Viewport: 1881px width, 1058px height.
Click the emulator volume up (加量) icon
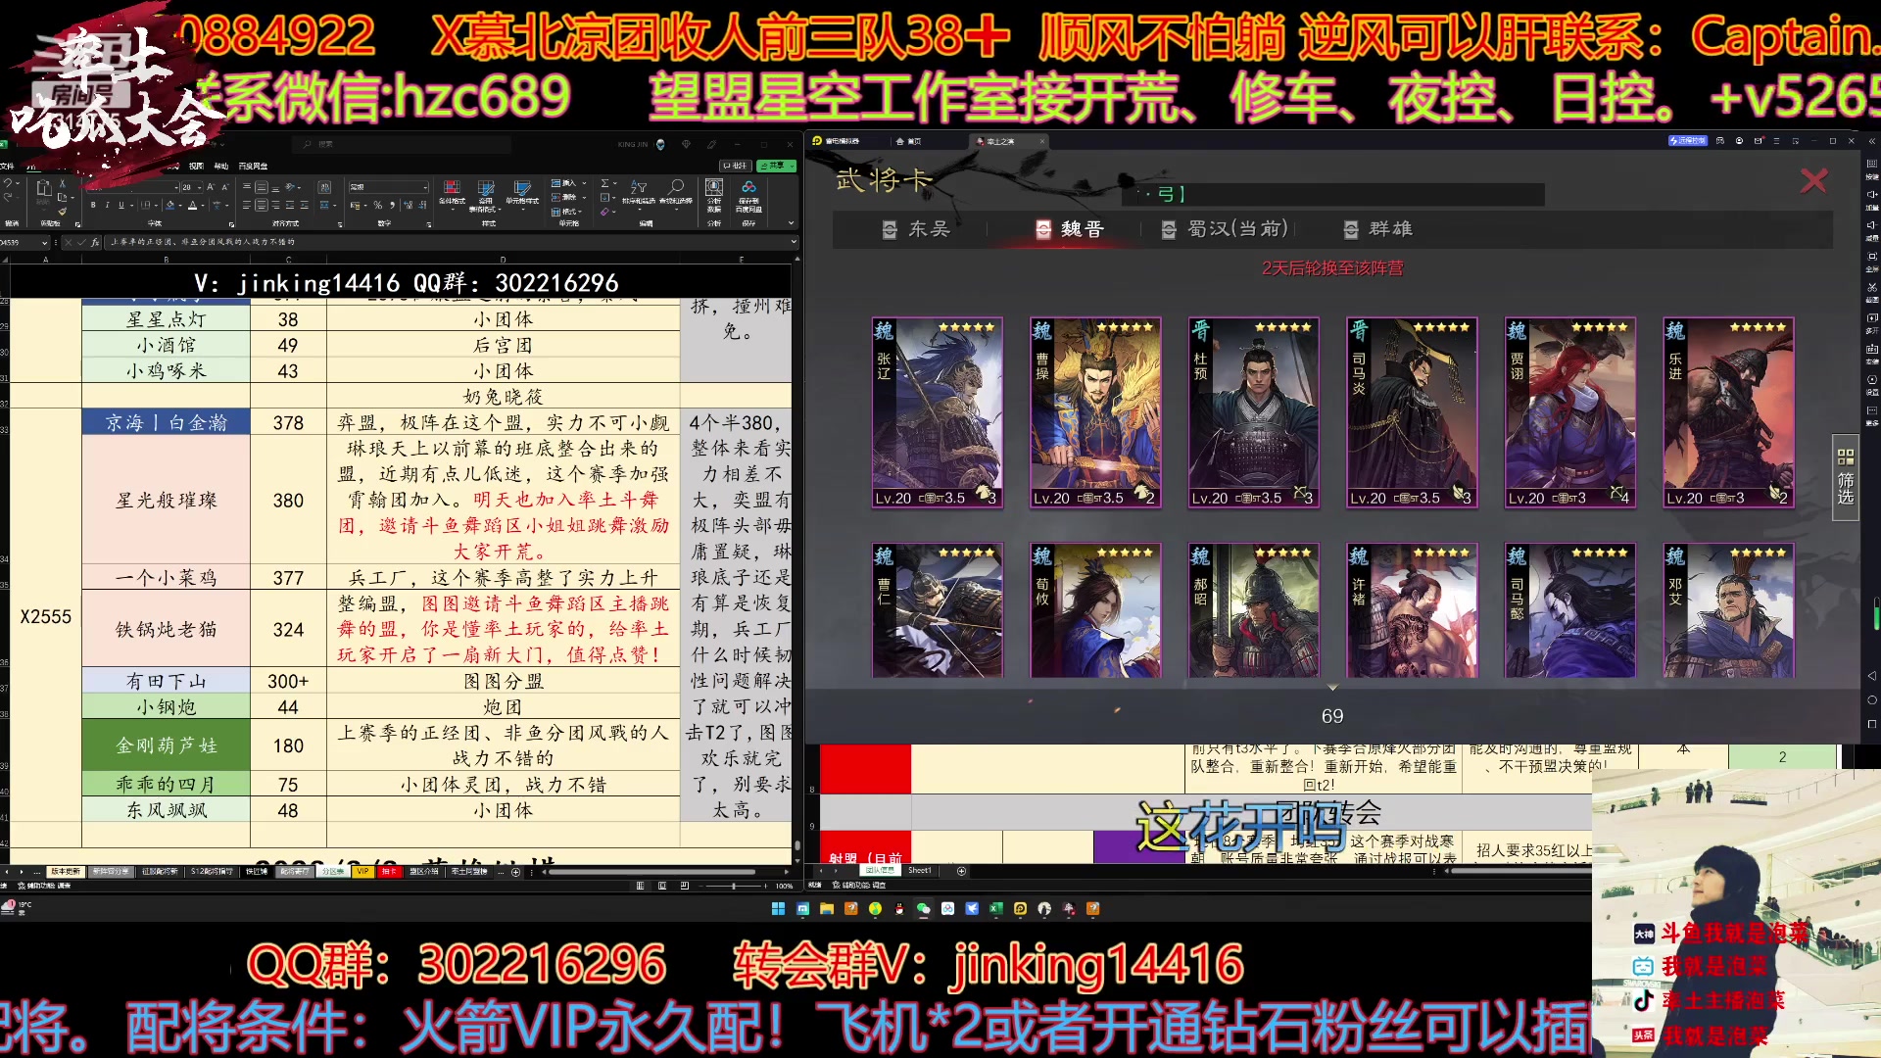[1871, 195]
